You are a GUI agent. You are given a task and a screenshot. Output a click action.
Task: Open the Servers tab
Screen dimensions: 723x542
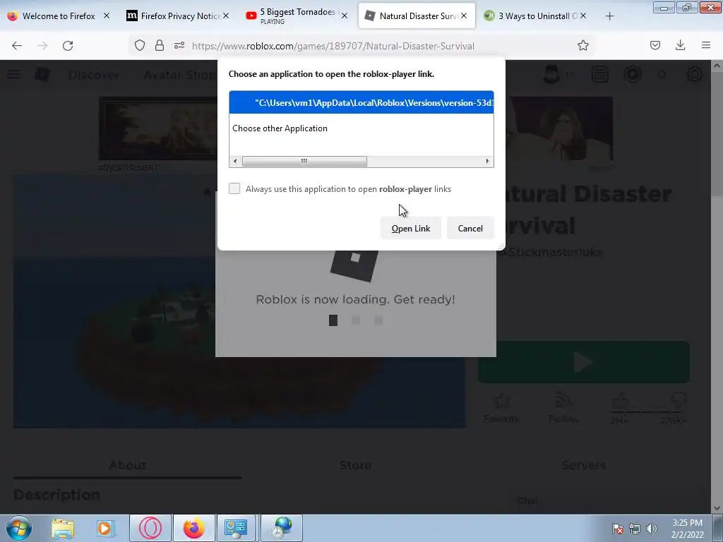click(583, 465)
